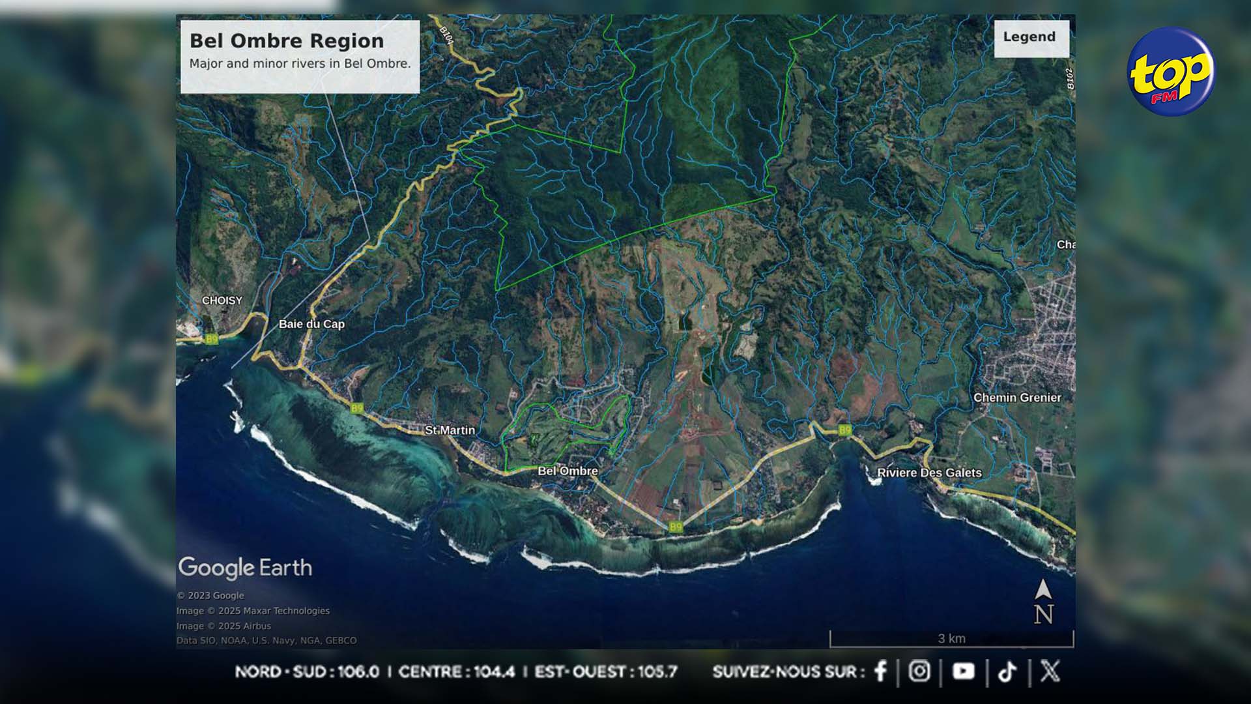Click the Bel Ombre town label
1251x704 pixels.
point(568,471)
